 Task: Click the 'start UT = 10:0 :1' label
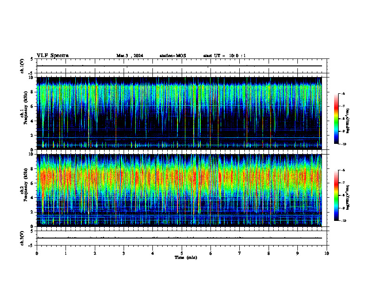[x=224, y=56]
